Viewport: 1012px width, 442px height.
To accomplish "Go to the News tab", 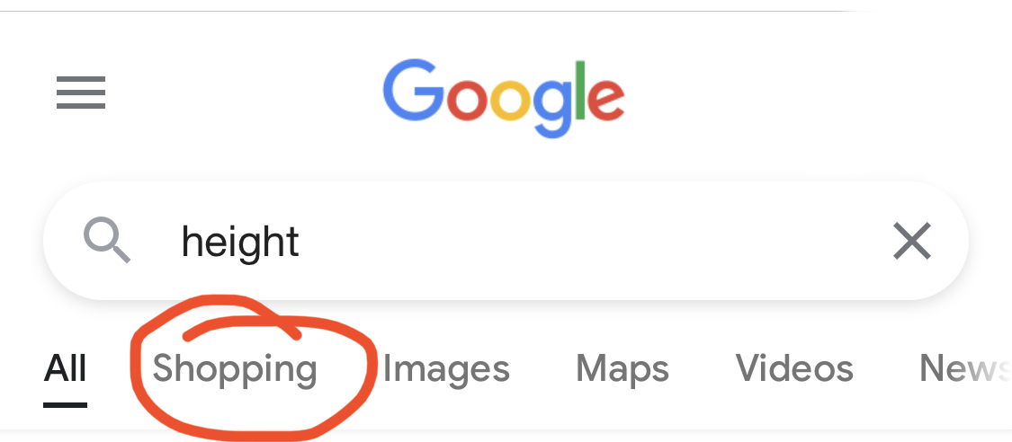I will point(963,368).
